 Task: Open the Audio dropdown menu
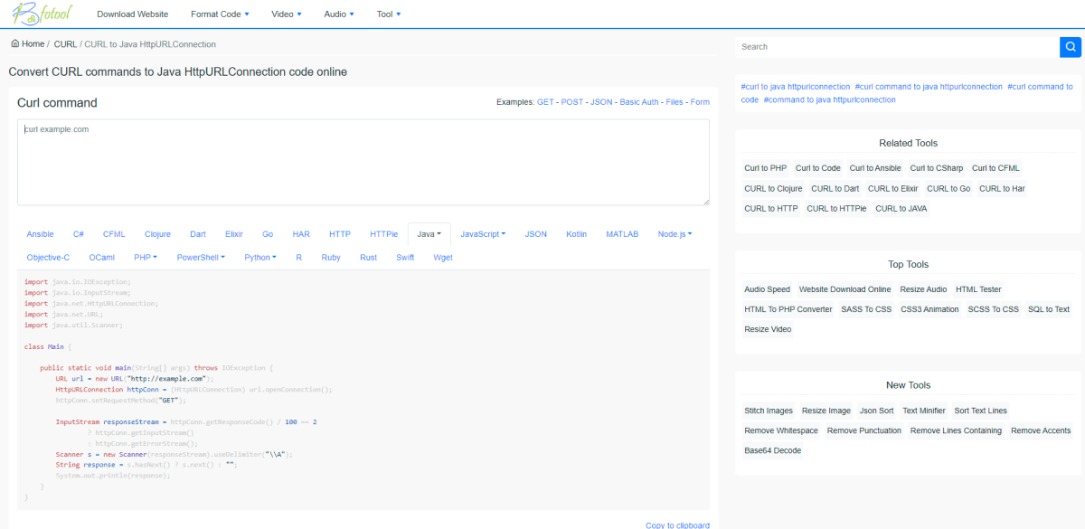point(339,14)
